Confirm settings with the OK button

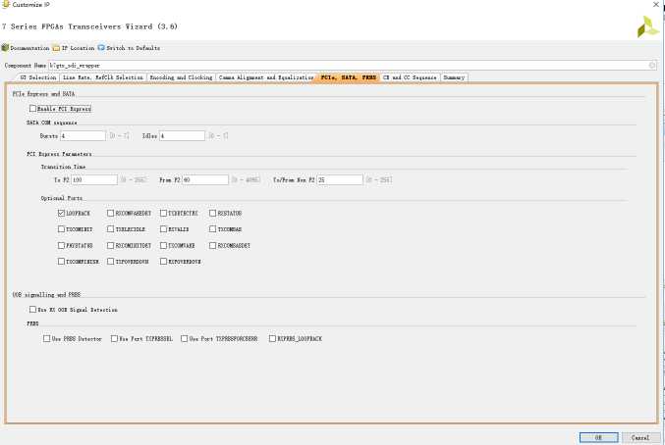[x=599, y=437]
